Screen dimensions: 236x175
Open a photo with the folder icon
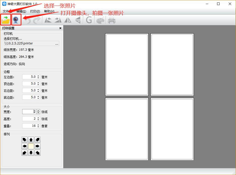pos(6,20)
